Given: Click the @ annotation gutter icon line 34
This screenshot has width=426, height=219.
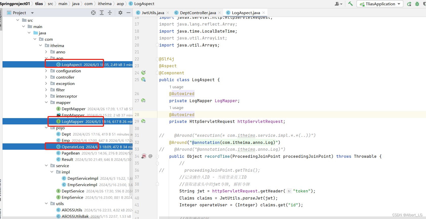Looking at the screenshot, I should [151, 156].
